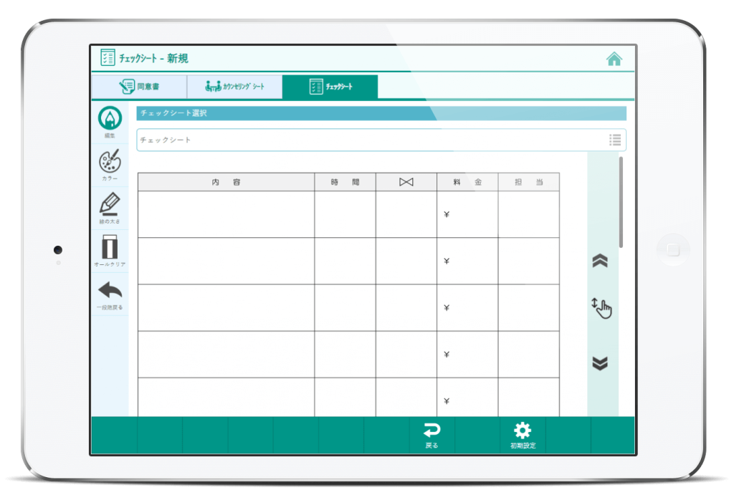
Task: Select the チェックシート tab
Action: [x=330, y=87]
